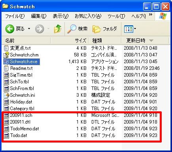Open the ツール(T) menu
This screenshot has height=152, width=172.
[116, 16]
